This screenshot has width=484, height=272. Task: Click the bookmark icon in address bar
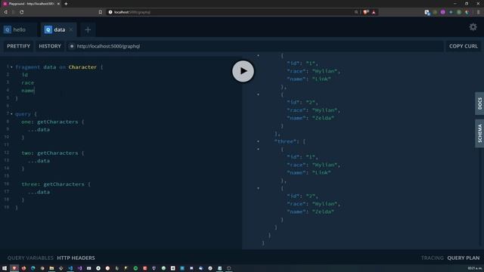(101, 12)
